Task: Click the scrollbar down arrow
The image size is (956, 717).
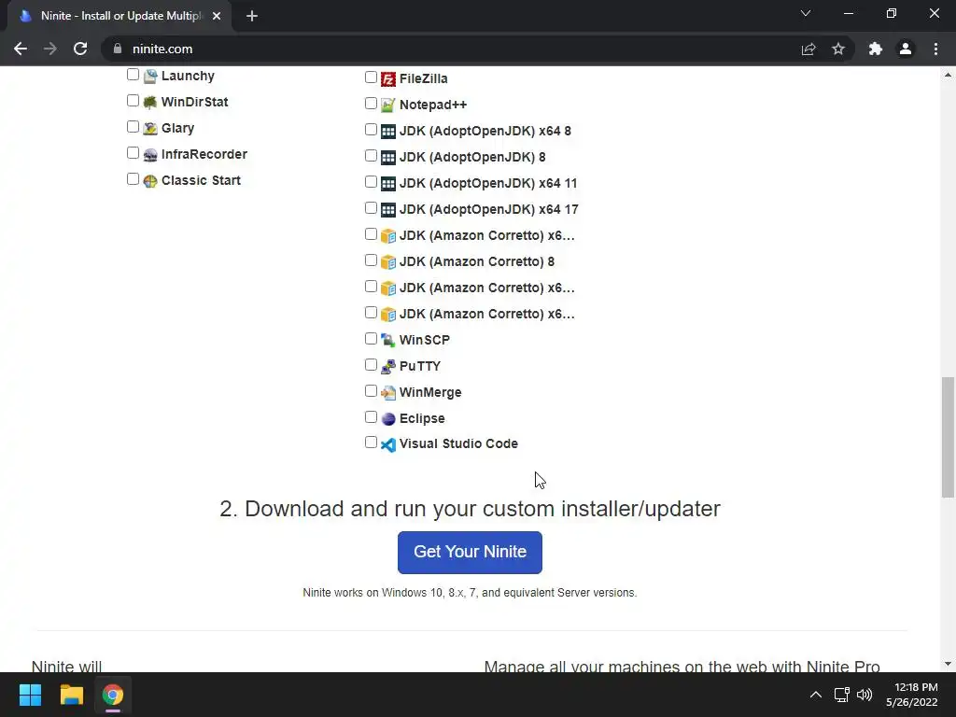Action: pos(948,664)
